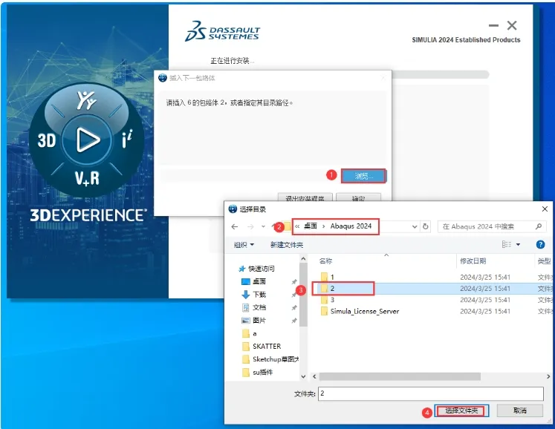Click the people icon on compass top
The image size is (555, 429).
[86, 100]
